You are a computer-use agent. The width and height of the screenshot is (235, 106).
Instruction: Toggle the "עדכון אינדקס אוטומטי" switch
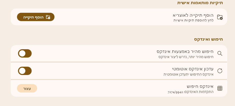[25, 71]
